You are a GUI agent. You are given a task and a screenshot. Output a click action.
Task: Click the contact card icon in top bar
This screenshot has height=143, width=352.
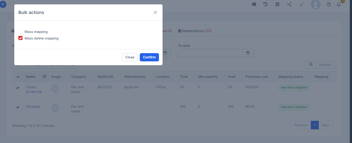tap(254, 4)
